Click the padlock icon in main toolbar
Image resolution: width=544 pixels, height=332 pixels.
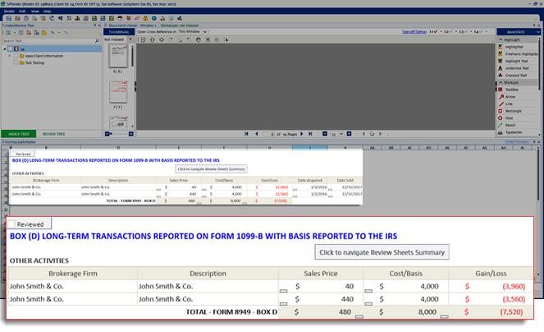[x=145, y=18]
